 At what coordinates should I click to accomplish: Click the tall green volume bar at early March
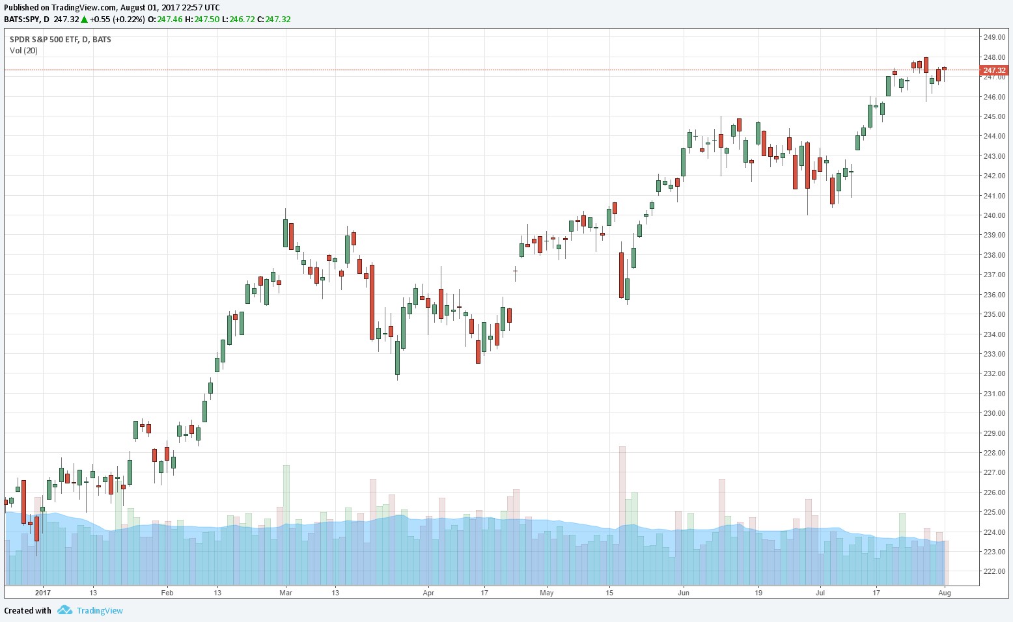(x=286, y=521)
